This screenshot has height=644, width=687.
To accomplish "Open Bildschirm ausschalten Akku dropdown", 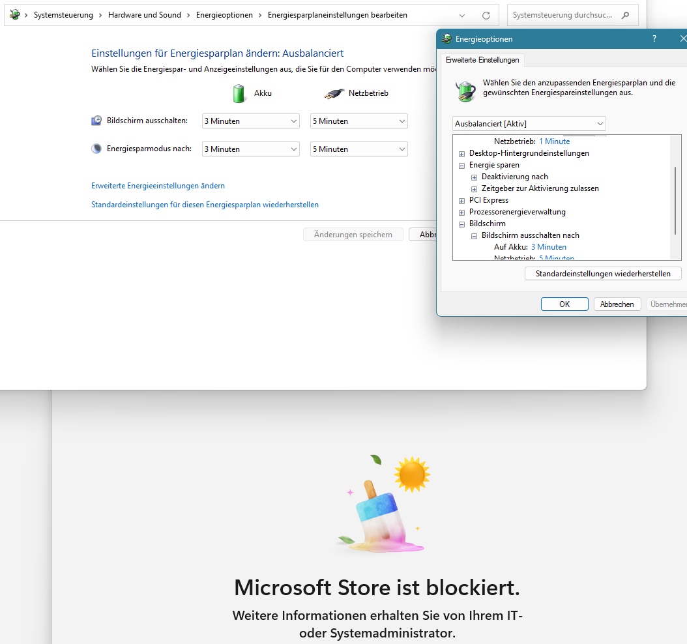I will click(x=250, y=121).
